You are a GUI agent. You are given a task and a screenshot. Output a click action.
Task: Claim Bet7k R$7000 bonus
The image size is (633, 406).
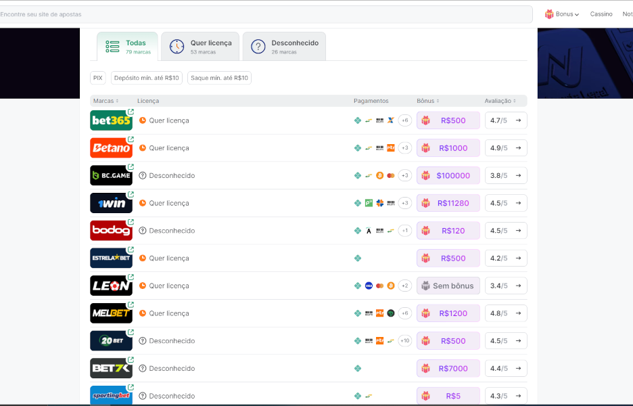pyautogui.click(x=448, y=368)
